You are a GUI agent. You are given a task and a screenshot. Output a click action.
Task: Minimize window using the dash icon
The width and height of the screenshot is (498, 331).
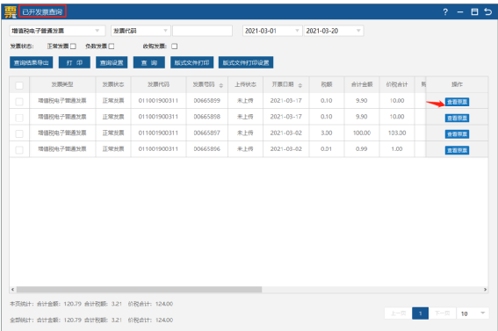coord(460,12)
